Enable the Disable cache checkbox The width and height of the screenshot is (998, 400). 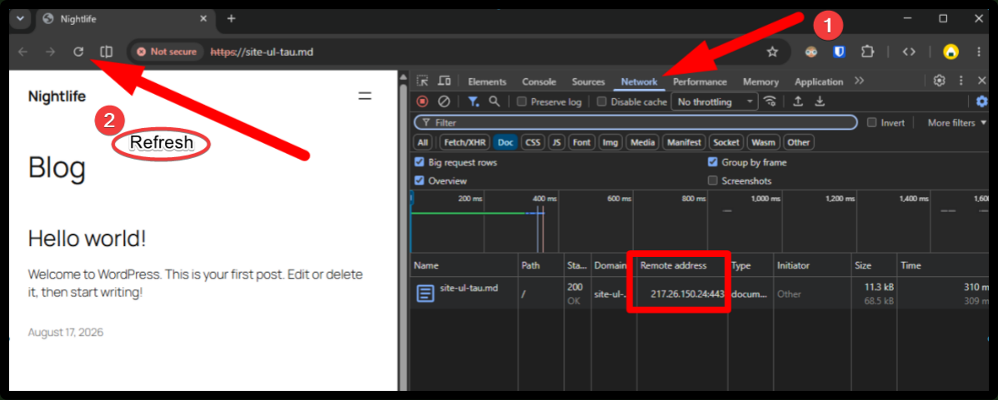601,101
